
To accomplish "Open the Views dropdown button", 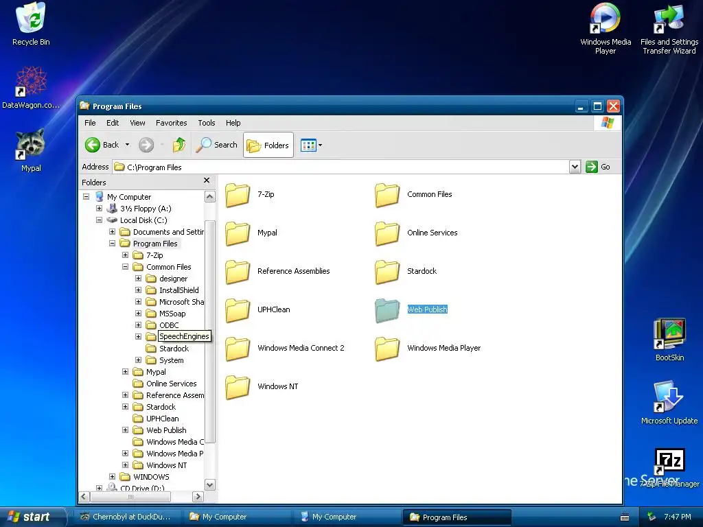I will point(311,145).
